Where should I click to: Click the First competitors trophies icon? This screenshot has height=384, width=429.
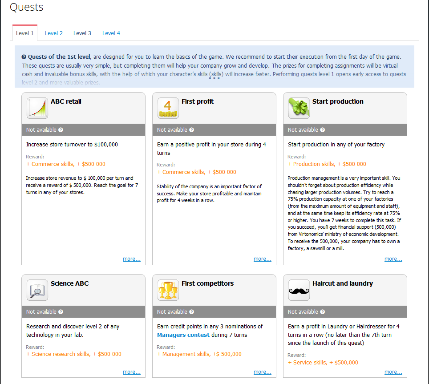click(168, 290)
